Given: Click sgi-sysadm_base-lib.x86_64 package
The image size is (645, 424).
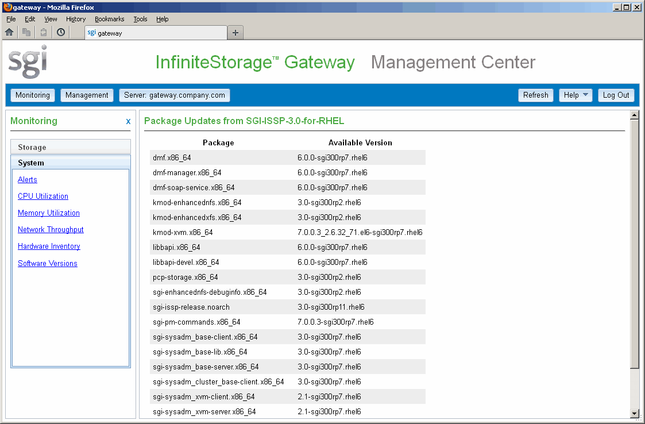Looking at the screenshot, I should click(200, 352).
